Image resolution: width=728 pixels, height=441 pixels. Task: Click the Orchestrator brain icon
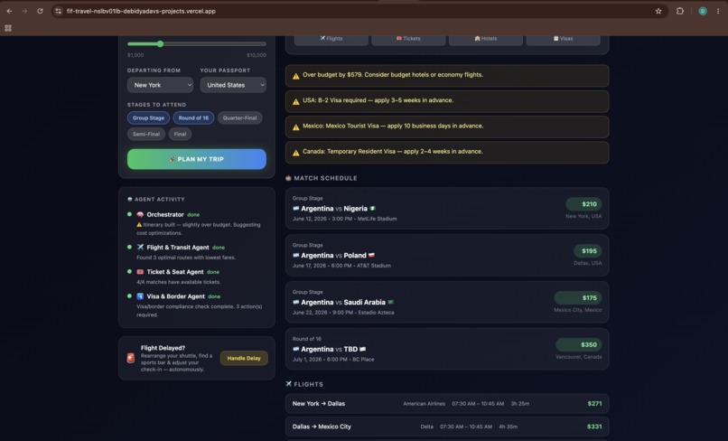(x=140, y=215)
